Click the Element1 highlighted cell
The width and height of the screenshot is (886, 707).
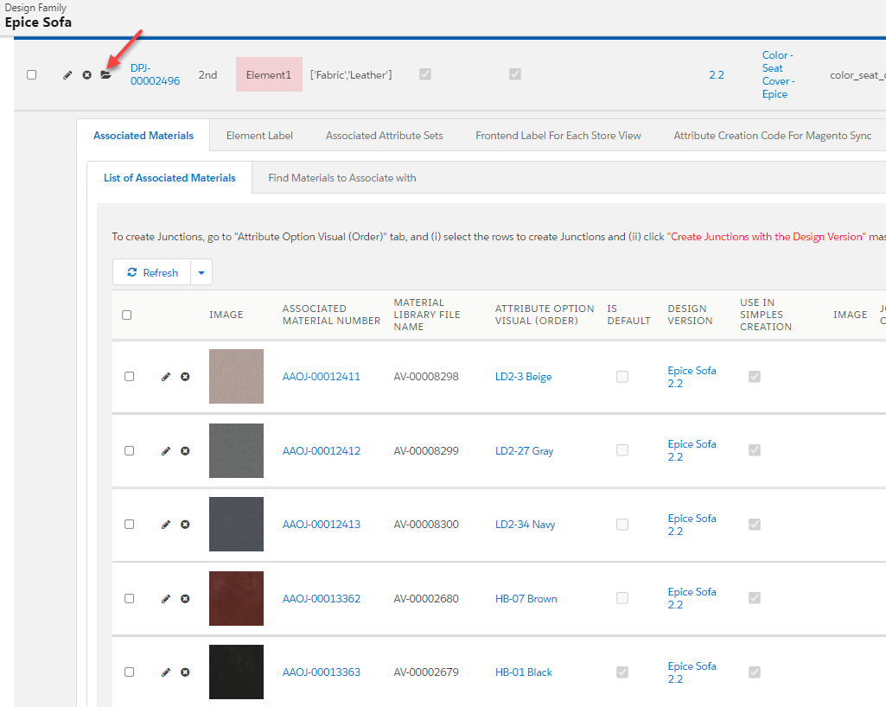[x=269, y=74]
